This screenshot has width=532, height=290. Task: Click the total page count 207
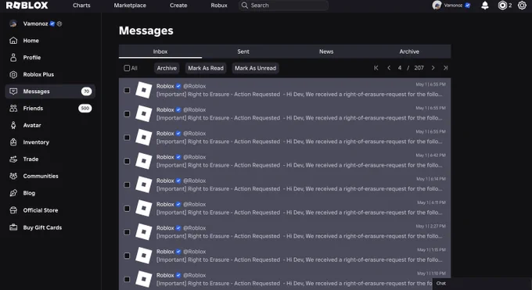(x=419, y=68)
